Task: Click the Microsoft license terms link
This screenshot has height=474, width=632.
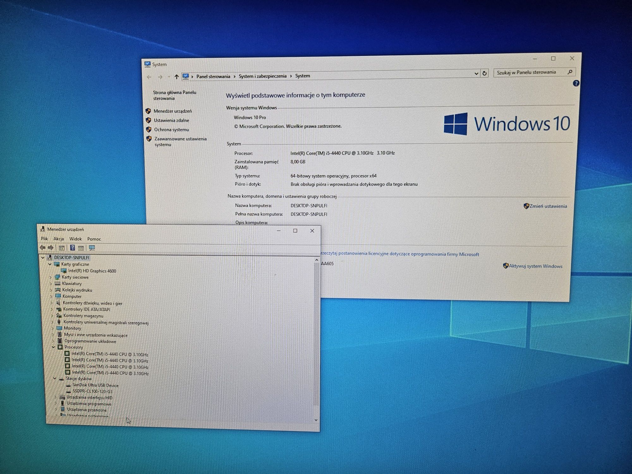Action: (x=400, y=254)
